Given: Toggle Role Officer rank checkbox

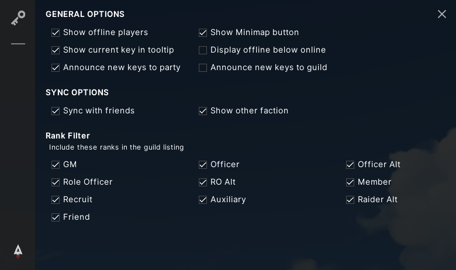Looking at the screenshot, I should pyautogui.click(x=56, y=182).
